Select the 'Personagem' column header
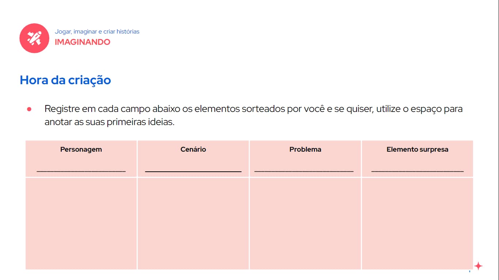The width and height of the screenshot is (499, 280). 81,149
